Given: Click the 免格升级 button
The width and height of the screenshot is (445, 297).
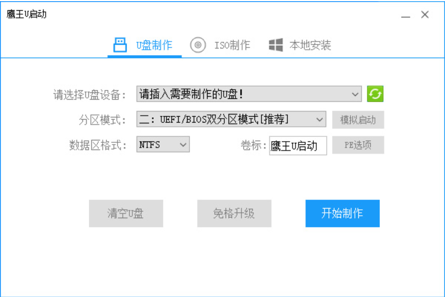Looking at the screenshot, I should point(234,213).
